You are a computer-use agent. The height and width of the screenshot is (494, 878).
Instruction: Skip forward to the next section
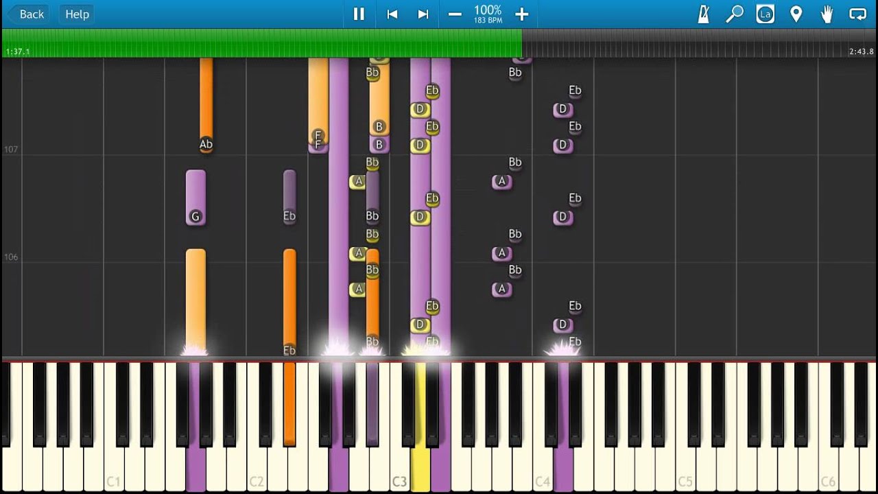click(423, 14)
